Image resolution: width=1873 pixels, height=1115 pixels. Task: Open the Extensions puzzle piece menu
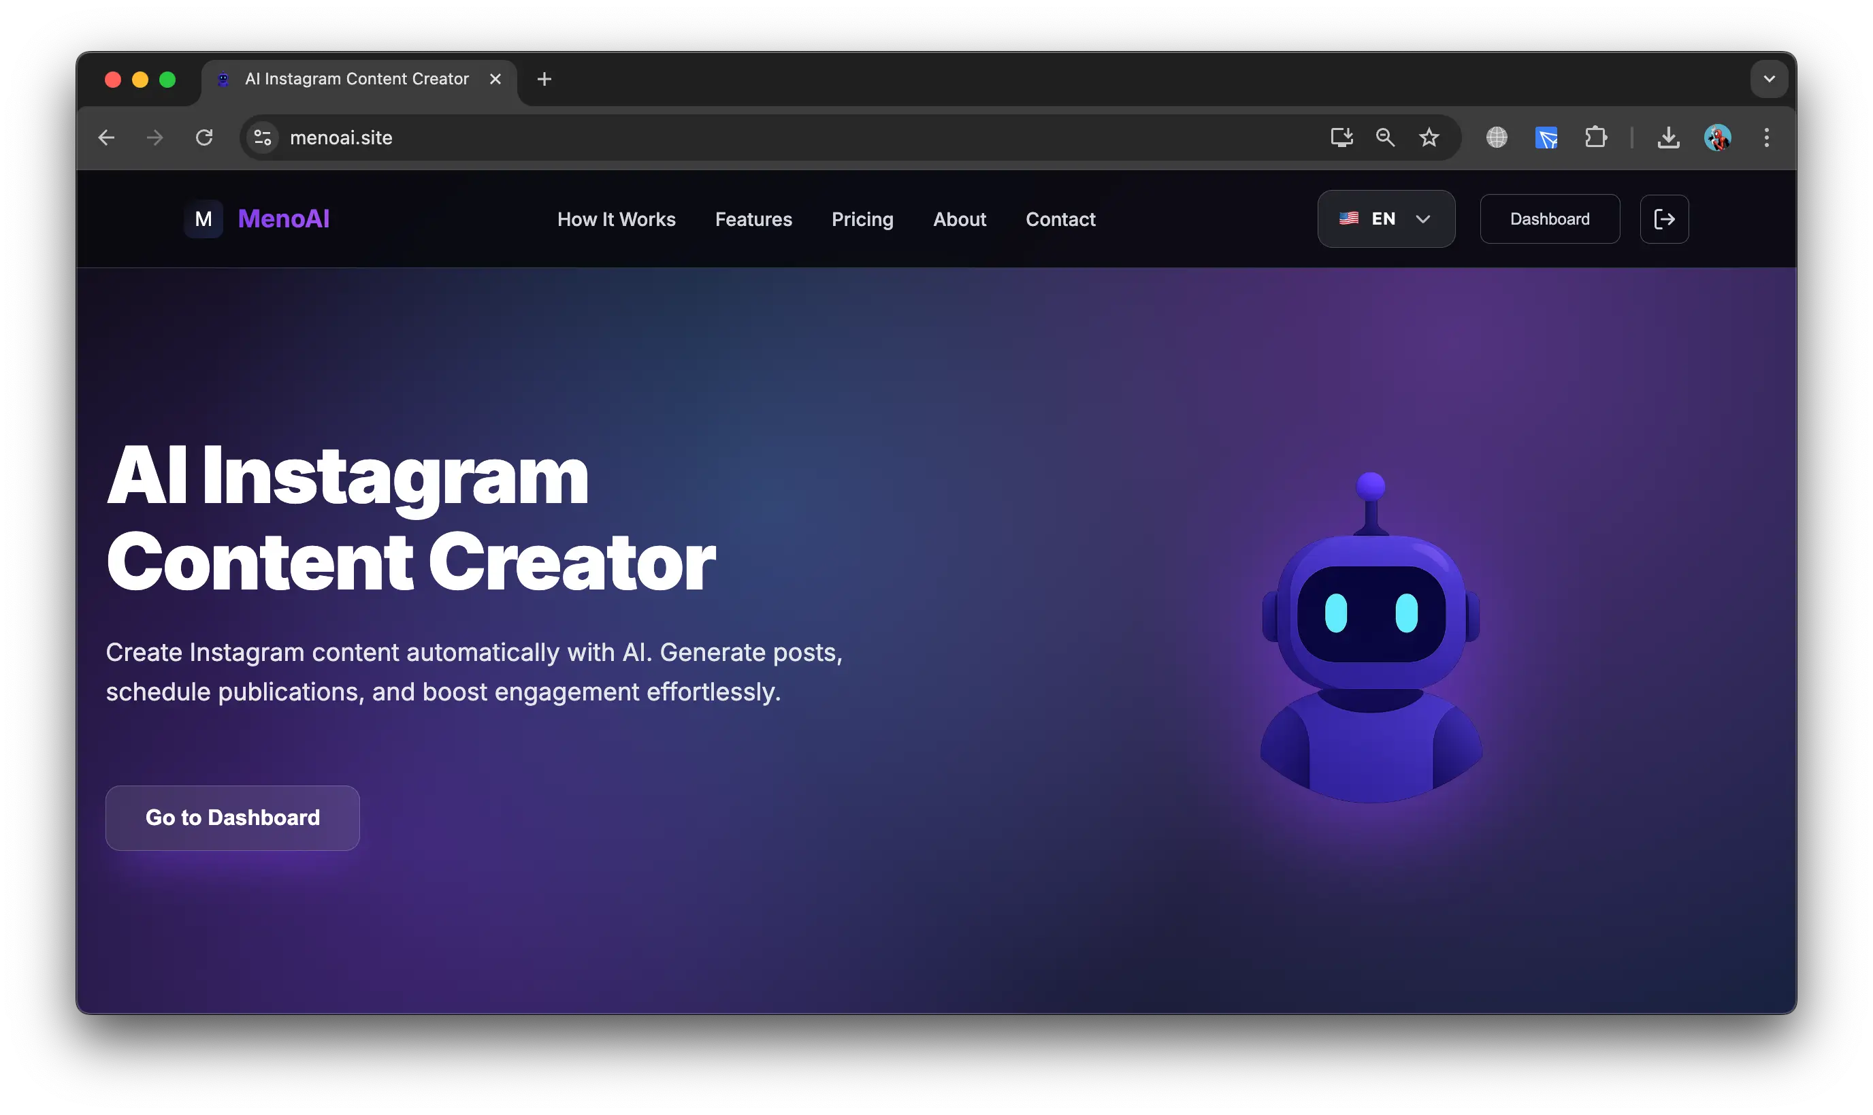click(1595, 138)
